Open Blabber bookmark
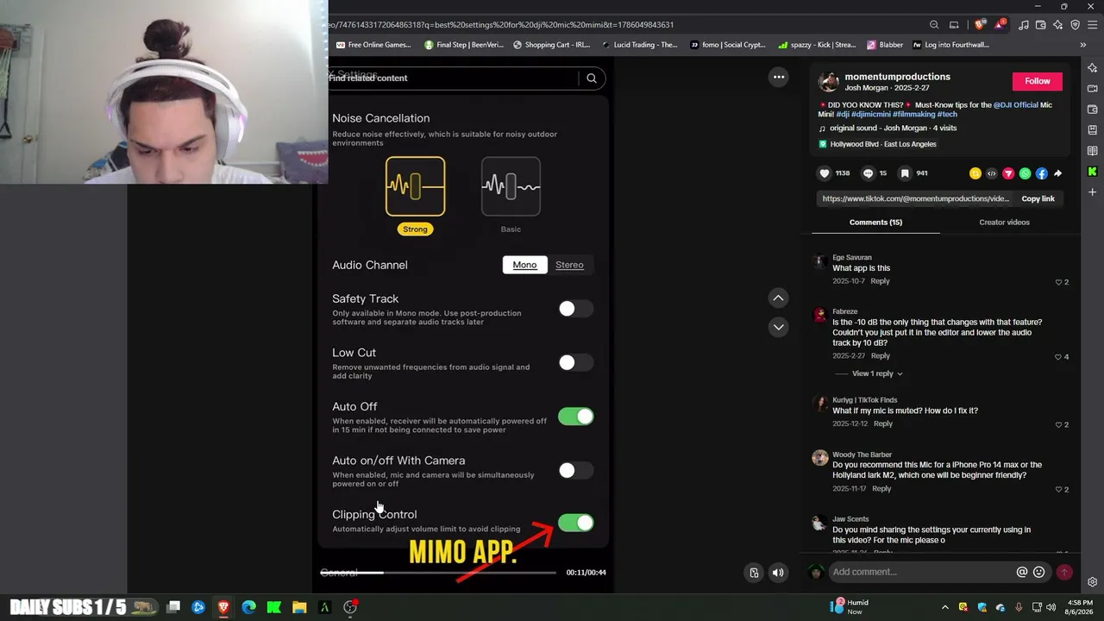Screen dimensions: 1104x621 tap(885, 45)
